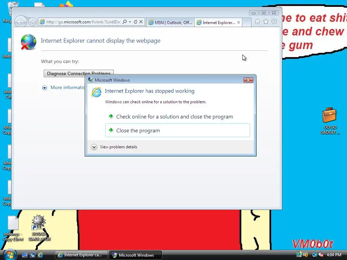
Task: Click Show Desktop in Quick Launch
Action: click(x=25, y=255)
